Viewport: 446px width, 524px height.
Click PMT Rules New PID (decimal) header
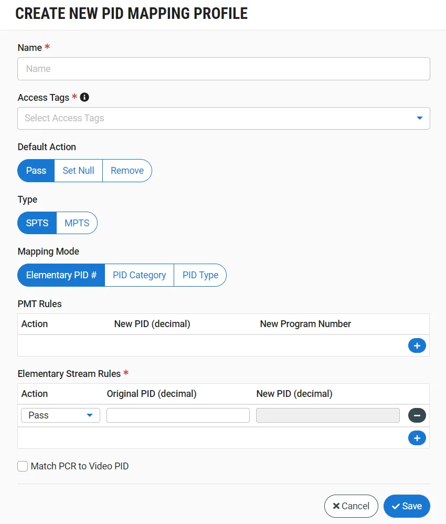tap(152, 324)
